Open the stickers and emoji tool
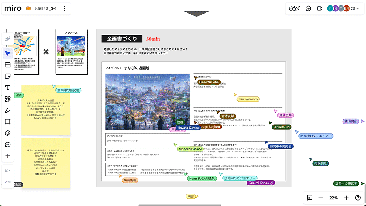Screen dimensions: 366x206 click(8, 133)
